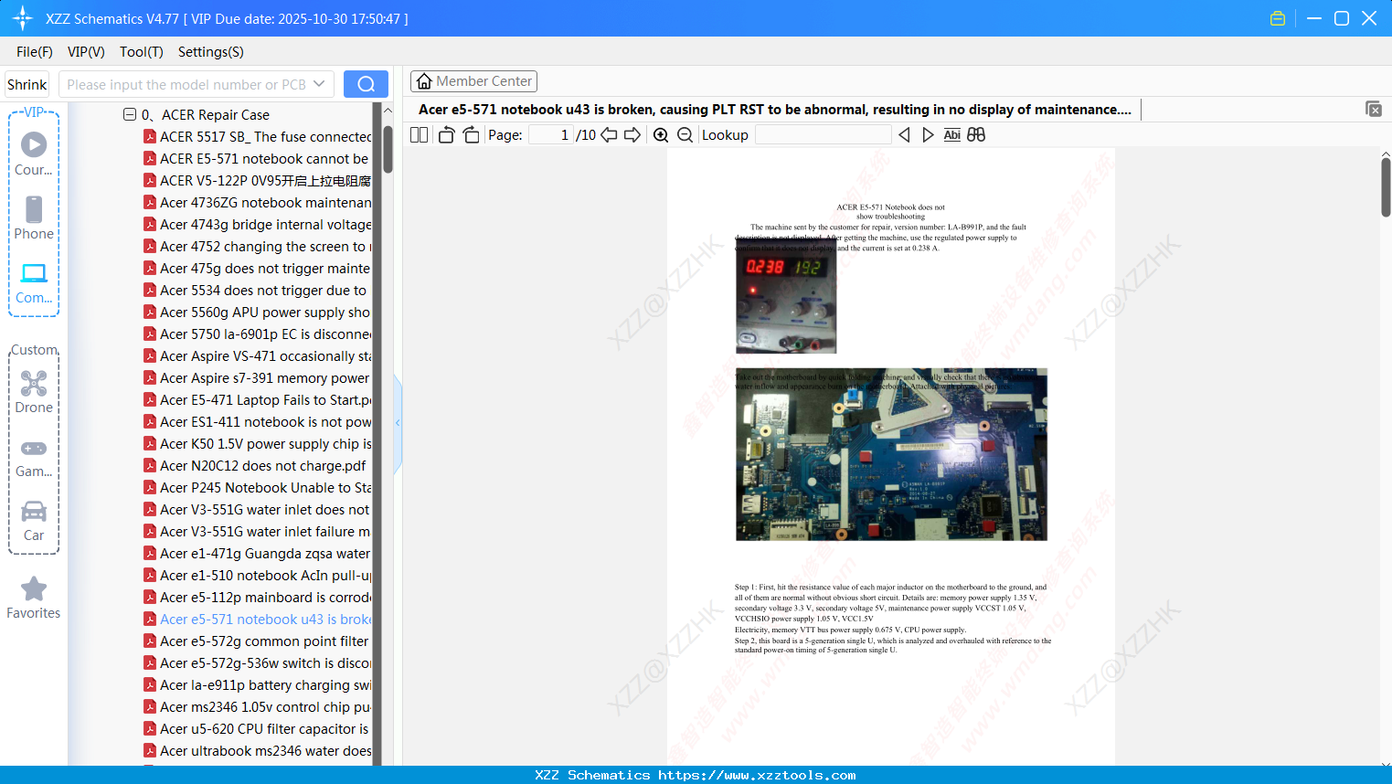Open Acer 4752 changing the screen file

coord(257,246)
